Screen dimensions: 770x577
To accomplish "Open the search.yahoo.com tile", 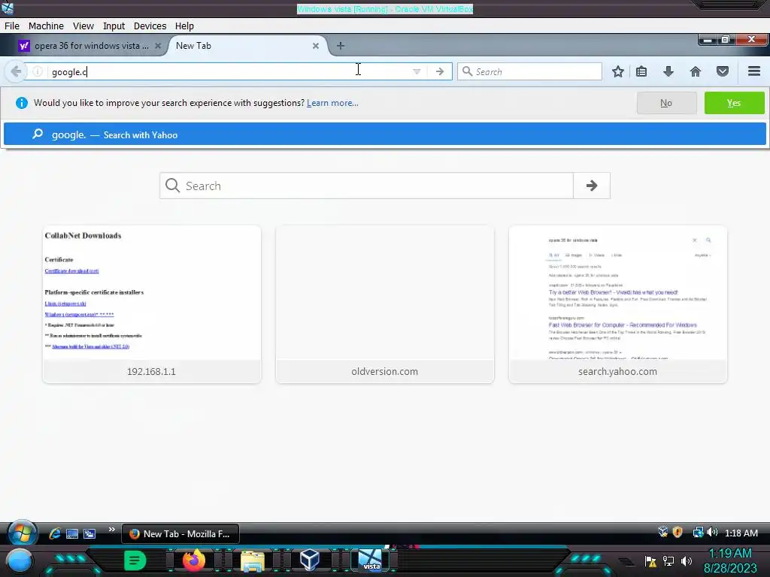I will click(x=618, y=304).
